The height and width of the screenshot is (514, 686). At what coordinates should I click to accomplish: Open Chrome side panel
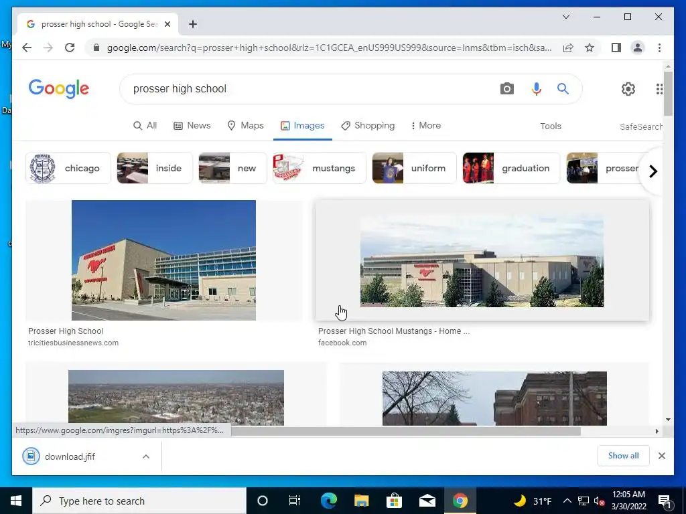click(616, 48)
